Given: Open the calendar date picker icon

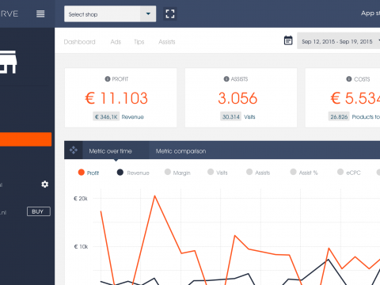Looking at the screenshot, I should (x=288, y=40).
